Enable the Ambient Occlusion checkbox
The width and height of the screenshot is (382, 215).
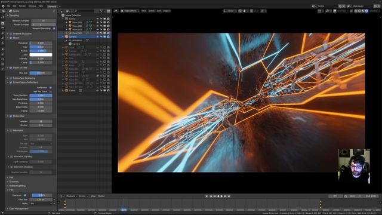(11, 33)
